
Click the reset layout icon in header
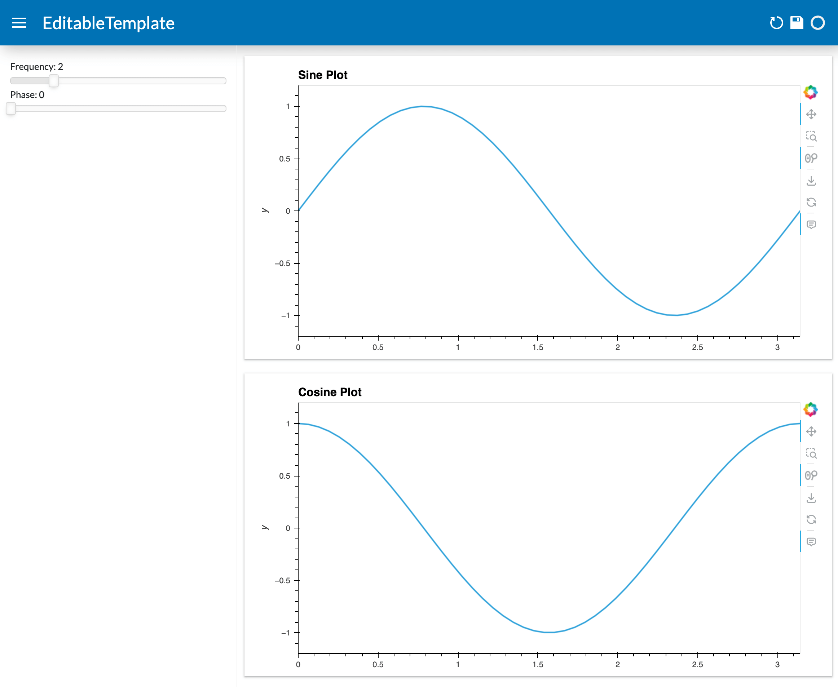point(776,23)
